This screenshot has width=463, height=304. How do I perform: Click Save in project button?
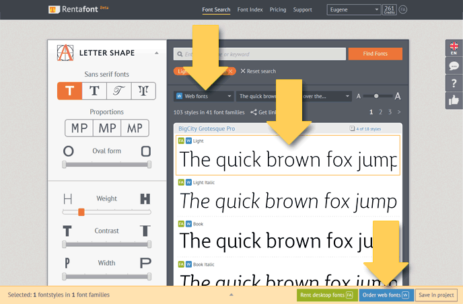(x=436, y=295)
